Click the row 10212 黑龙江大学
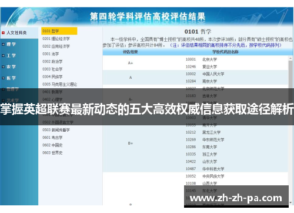The width and height of the screenshot is (294, 213). tap(203, 132)
